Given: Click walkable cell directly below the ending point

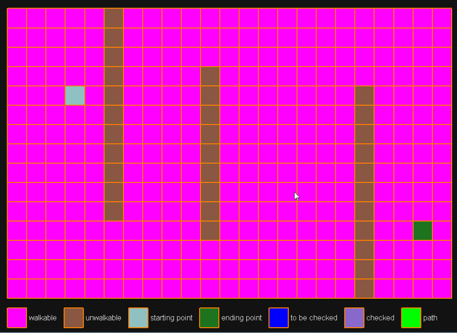Looking at the screenshot, I should 423,250.
